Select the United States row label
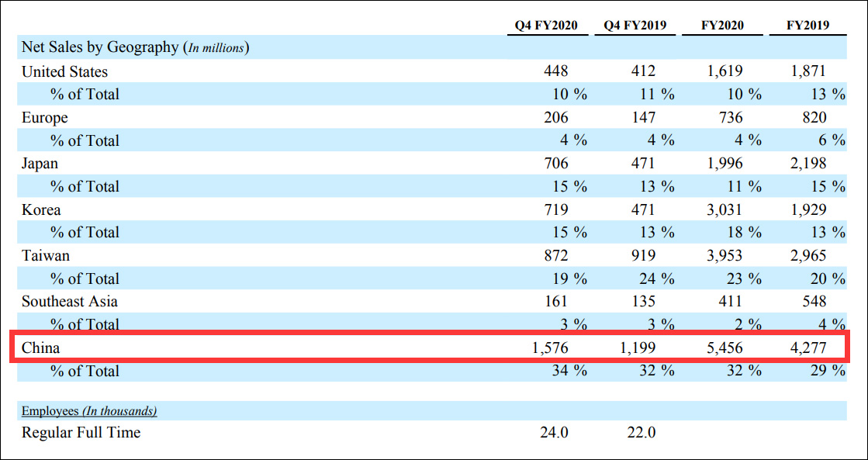868x460 pixels. [x=64, y=71]
